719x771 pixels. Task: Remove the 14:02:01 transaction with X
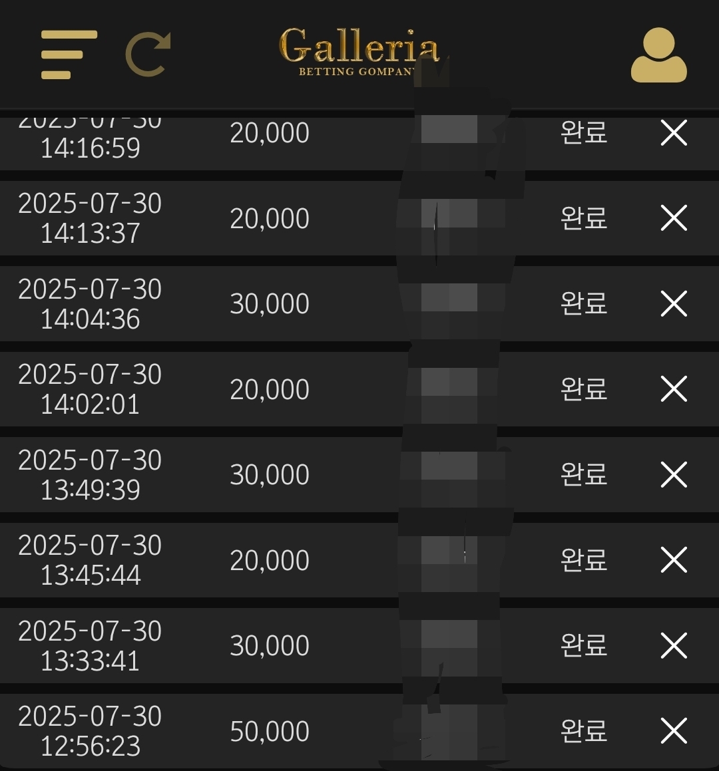point(674,389)
